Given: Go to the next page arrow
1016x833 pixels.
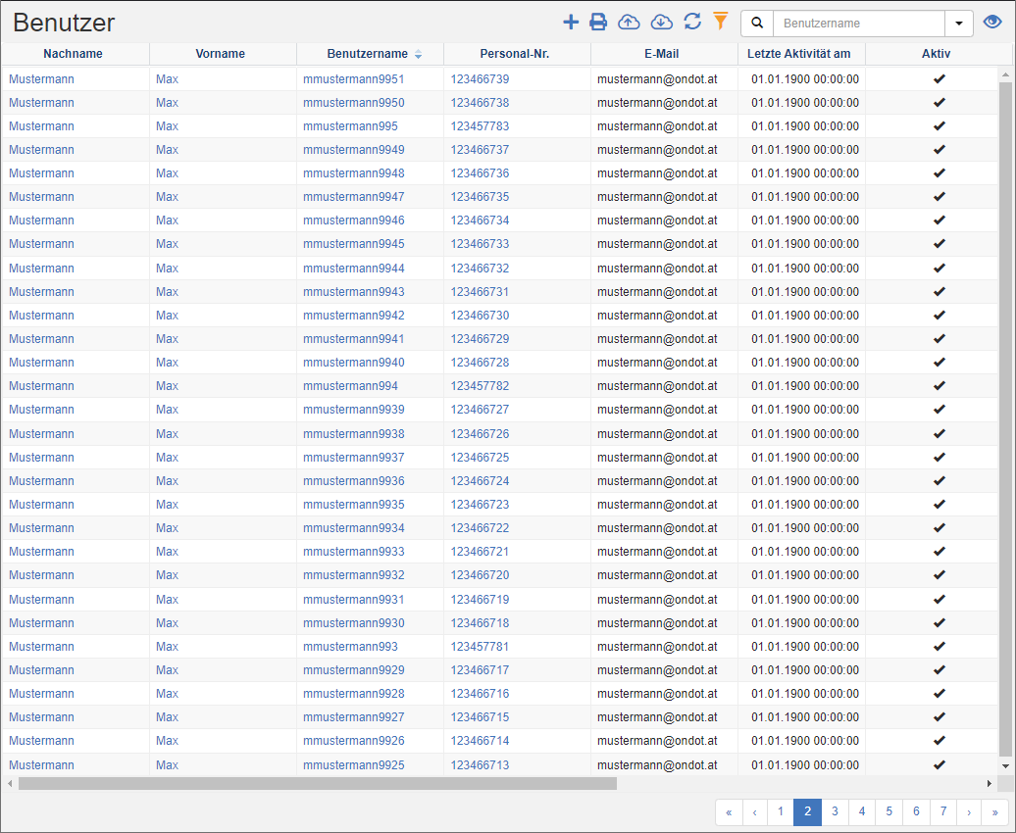Looking at the screenshot, I should tap(969, 811).
